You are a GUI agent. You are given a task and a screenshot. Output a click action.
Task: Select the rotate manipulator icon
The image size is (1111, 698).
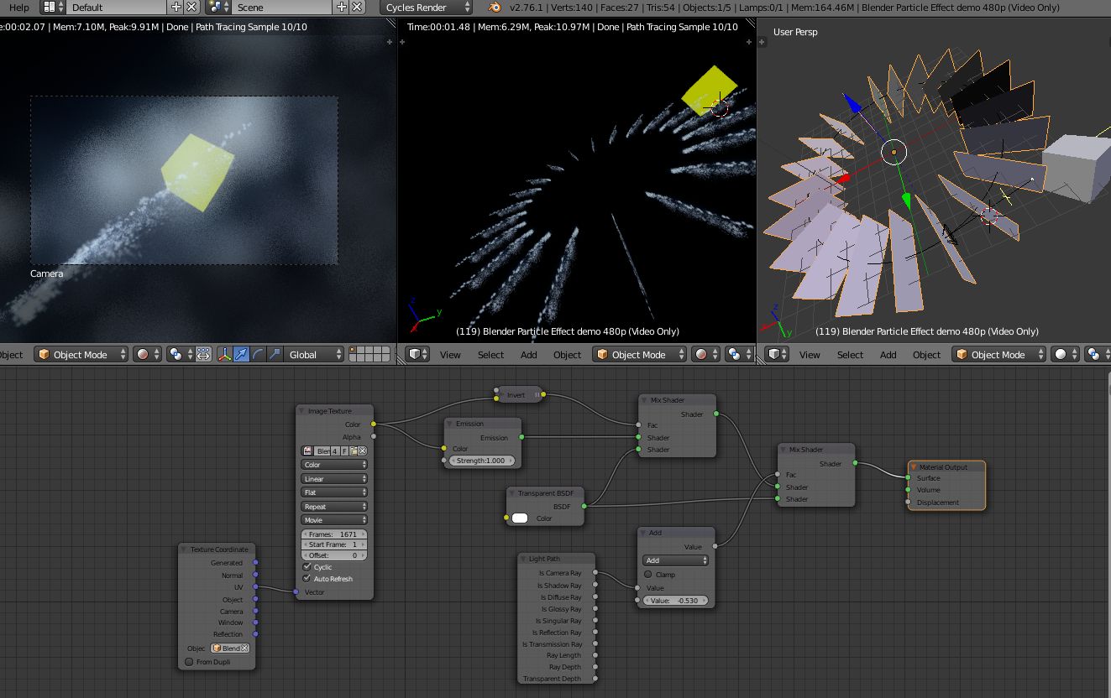click(x=258, y=355)
